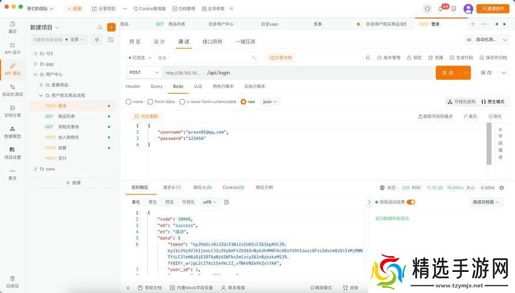The width and height of the screenshot is (515, 293).
Task: Open the Query request tab
Action: click(x=157, y=87)
